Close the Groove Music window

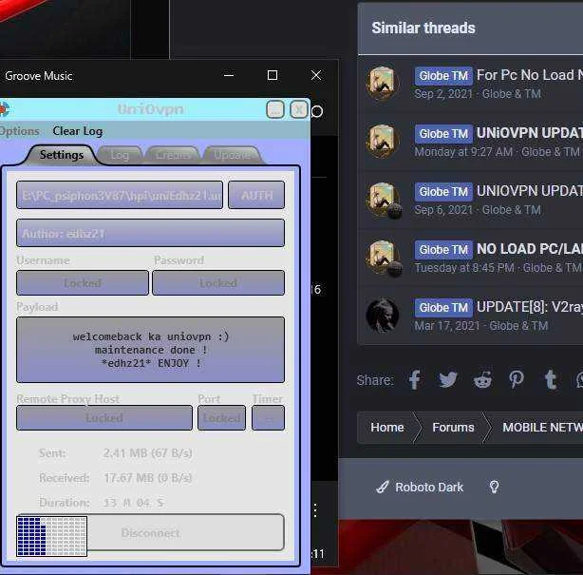316,75
